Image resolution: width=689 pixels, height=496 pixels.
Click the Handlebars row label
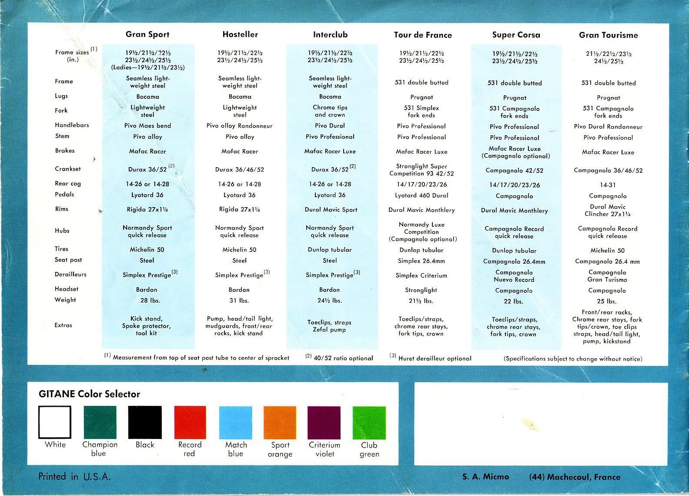coord(72,125)
